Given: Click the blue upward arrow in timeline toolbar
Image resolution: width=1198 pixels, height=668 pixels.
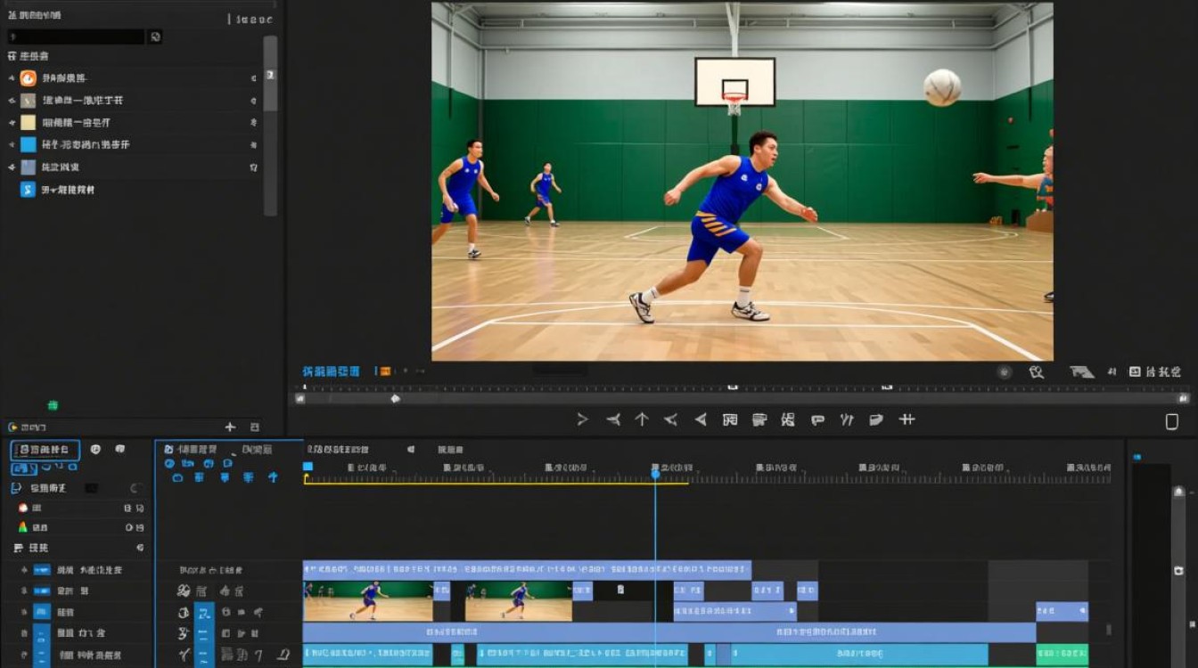Looking at the screenshot, I should 273,477.
